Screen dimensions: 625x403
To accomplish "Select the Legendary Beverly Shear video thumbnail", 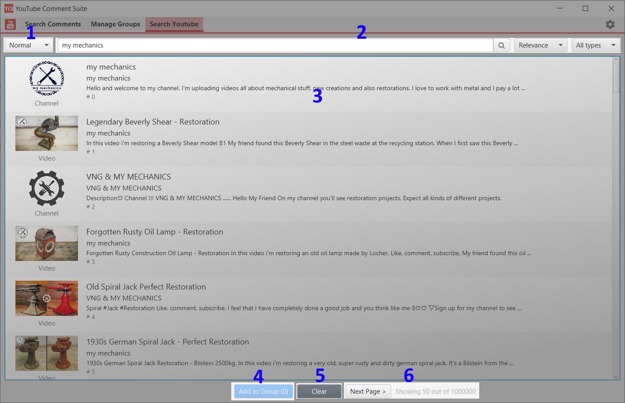I will [x=47, y=133].
